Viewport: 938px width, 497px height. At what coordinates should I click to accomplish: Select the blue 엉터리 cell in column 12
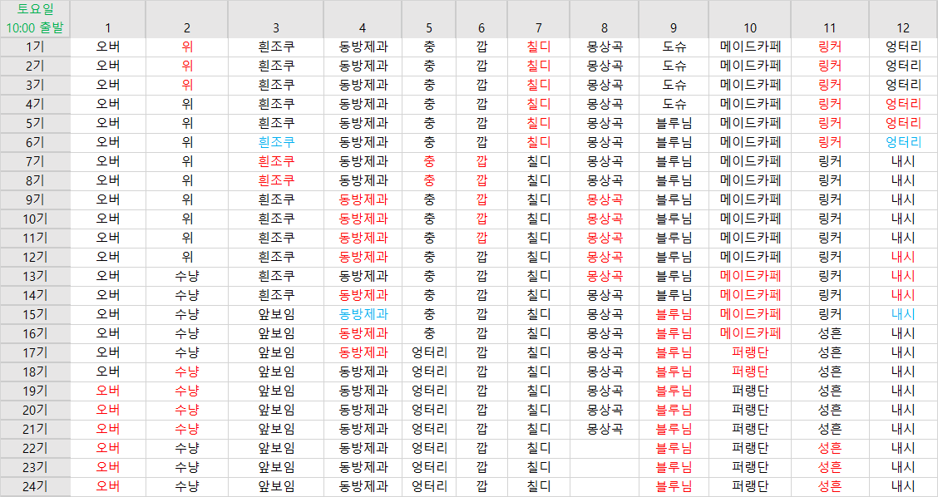point(903,142)
